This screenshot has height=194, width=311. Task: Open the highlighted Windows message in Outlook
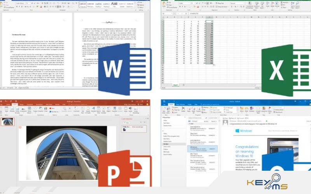[x=202, y=149]
